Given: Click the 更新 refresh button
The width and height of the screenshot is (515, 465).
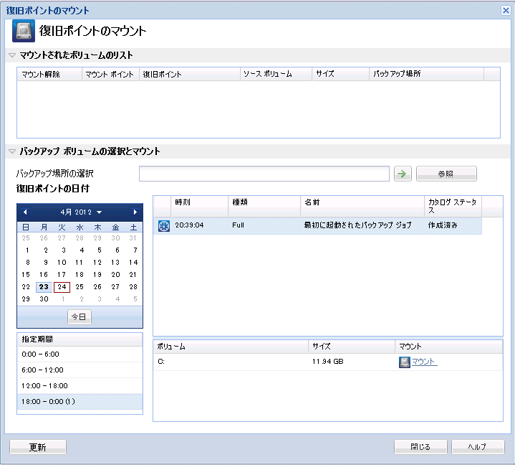Looking at the screenshot, I should point(38,447).
